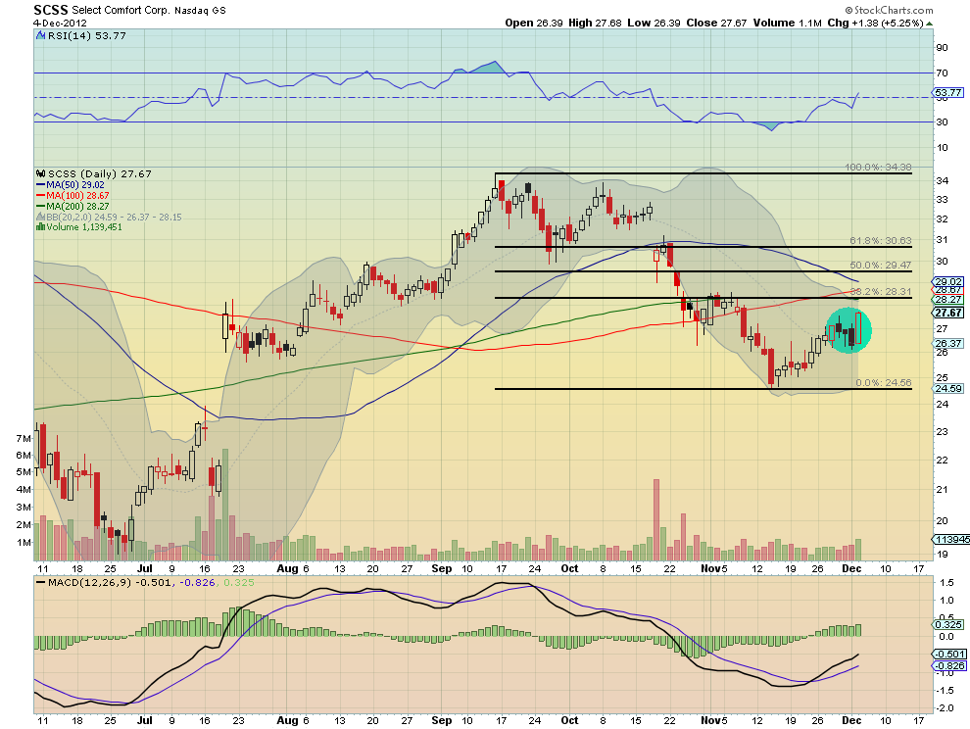The height and width of the screenshot is (729, 970).
Task: Click the Low 26.39 header value
Action: point(654,23)
